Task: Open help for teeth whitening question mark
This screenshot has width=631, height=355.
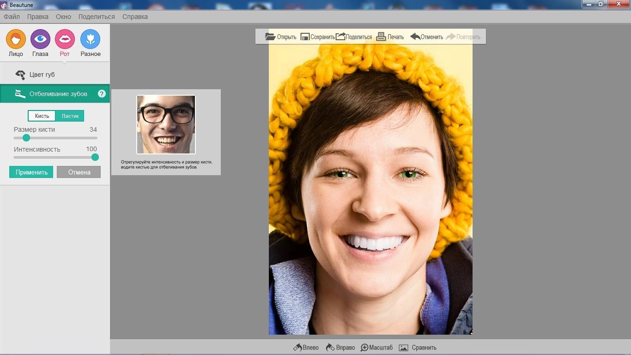Action: click(102, 94)
